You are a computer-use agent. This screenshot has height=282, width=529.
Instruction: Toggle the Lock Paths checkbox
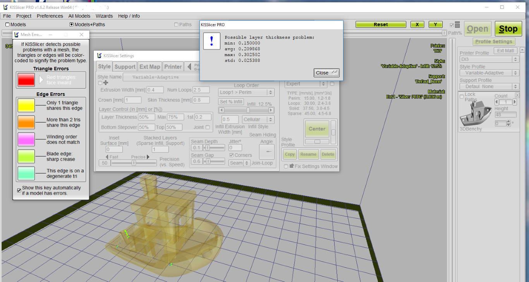click(x=462, y=97)
